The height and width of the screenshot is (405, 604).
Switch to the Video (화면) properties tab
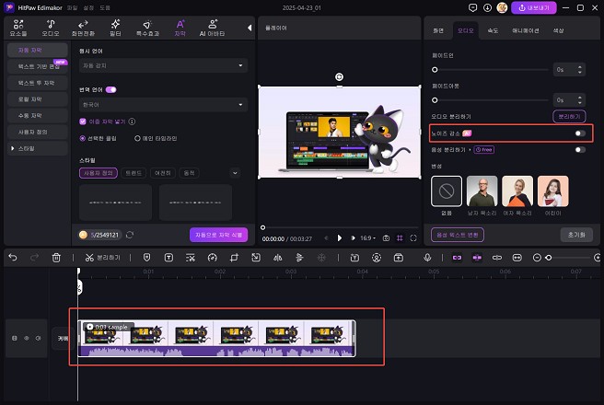(438, 30)
